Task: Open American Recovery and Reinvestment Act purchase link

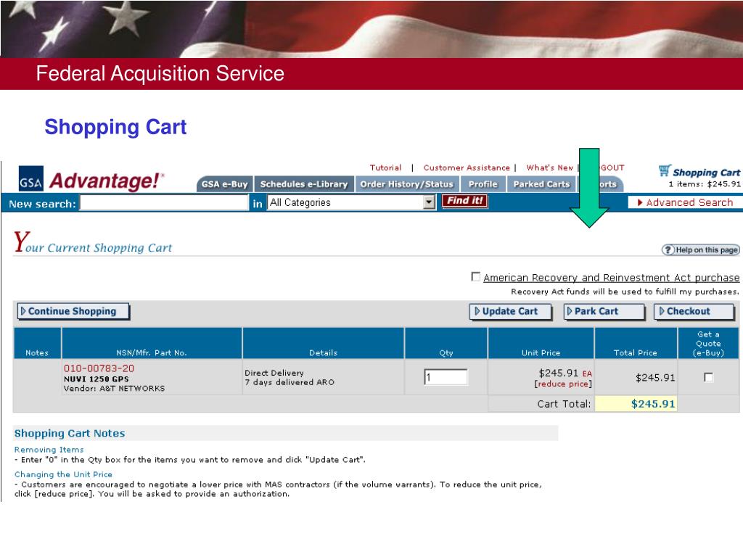Action: [x=611, y=278]
